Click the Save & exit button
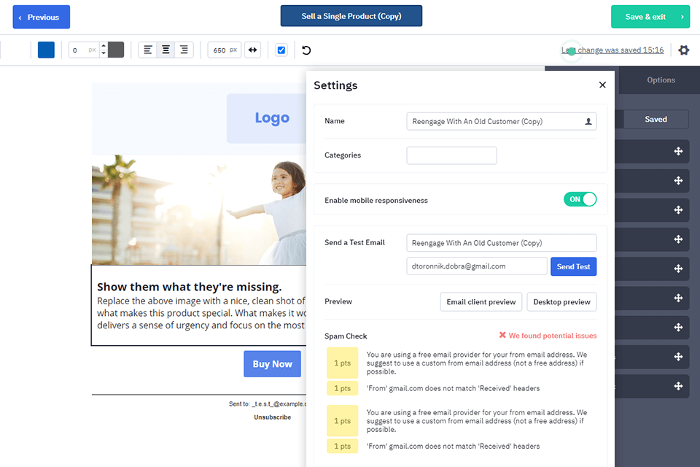This screenshot has height=467, width=700. pyautogui.click(x=650, y=15)
